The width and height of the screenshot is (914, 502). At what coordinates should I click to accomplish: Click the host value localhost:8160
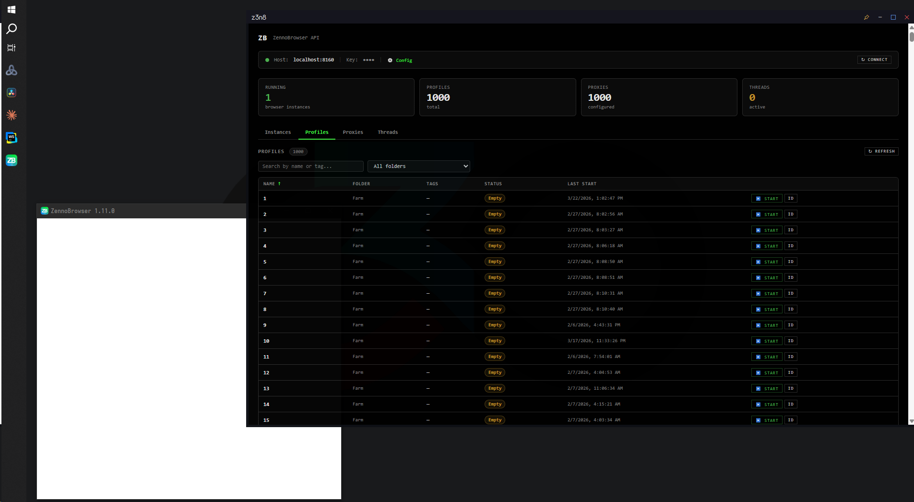(313, 60)
